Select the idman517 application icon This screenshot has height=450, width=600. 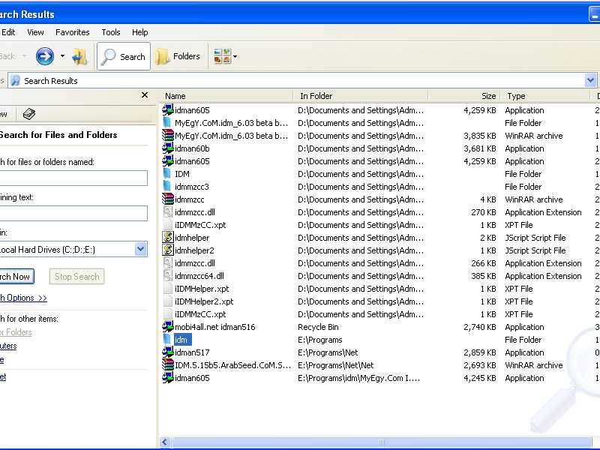tap(167, 352)
